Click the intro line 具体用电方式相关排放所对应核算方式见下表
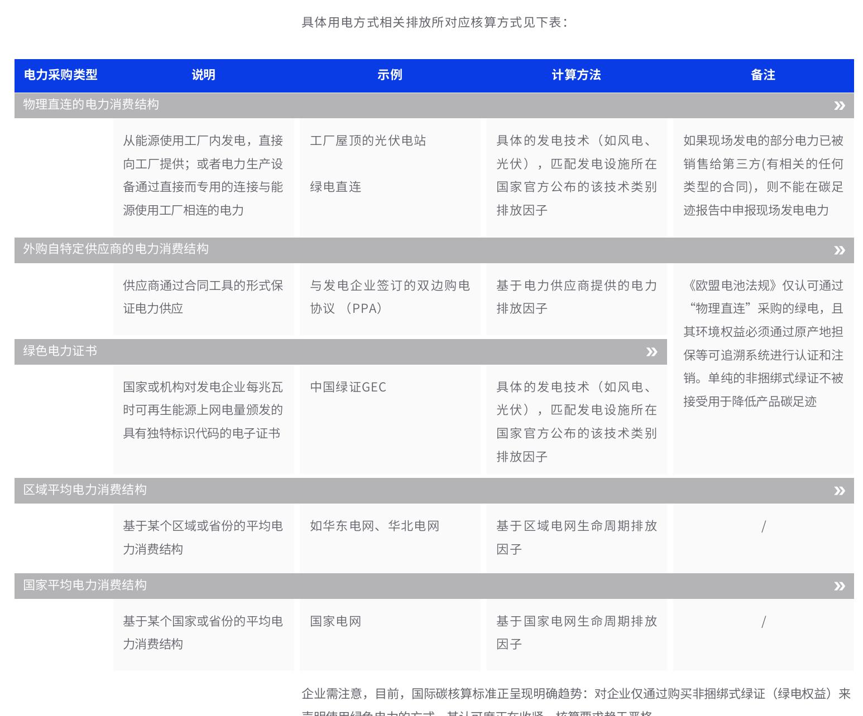The image size is (863, 716). (434, 22)
